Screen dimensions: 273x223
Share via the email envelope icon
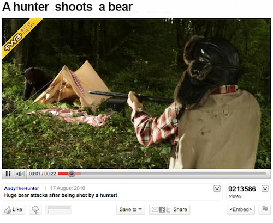coord(155,209)
